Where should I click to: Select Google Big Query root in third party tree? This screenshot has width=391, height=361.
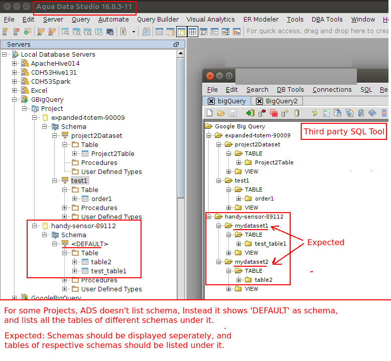coord(240,126)
